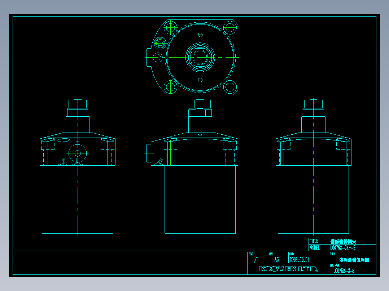Click the MODEL label in title block
Screen dimensions: 389x291
[x=315, y=248]
